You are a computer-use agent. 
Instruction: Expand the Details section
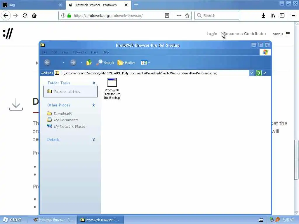pos(93,140)
